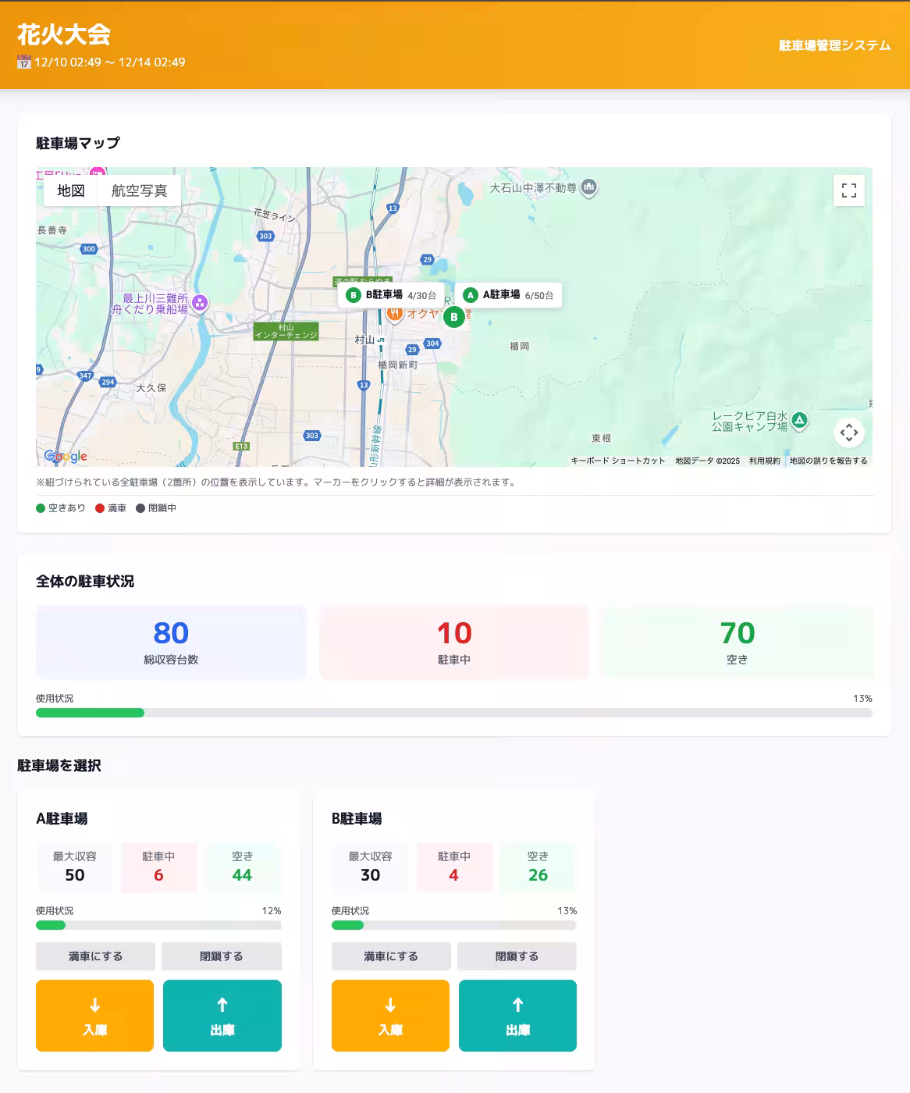Click the 閉鎖中 legend dot

point(141,507)
